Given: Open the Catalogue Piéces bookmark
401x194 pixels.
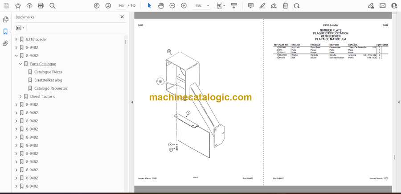Looking at the screenshot, I should tap(48, 72).
